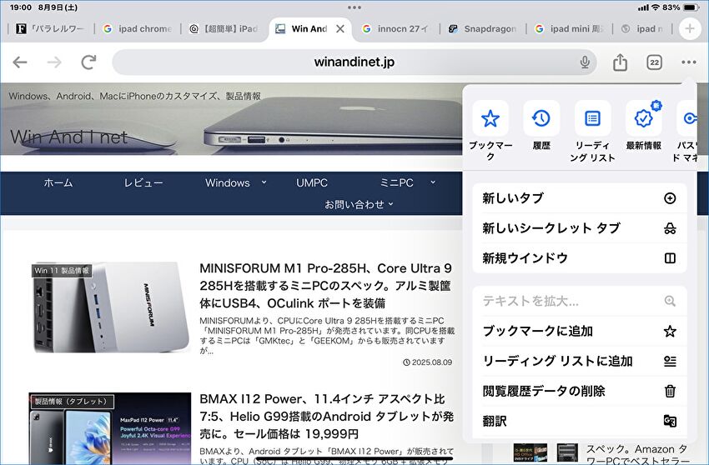709x465 pixels.
Task: Tap the multitasking three dots at top
Action: [354, 7]
